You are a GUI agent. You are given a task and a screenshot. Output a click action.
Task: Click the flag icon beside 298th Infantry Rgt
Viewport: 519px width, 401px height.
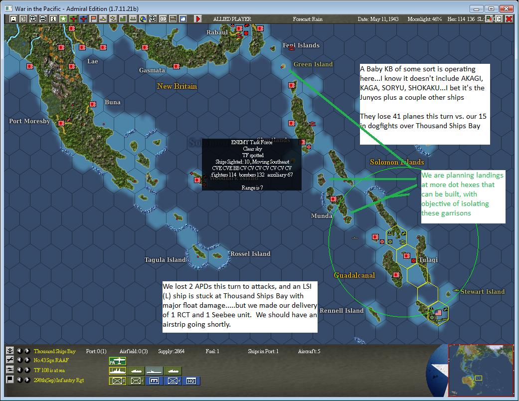(x=10, y=380)
